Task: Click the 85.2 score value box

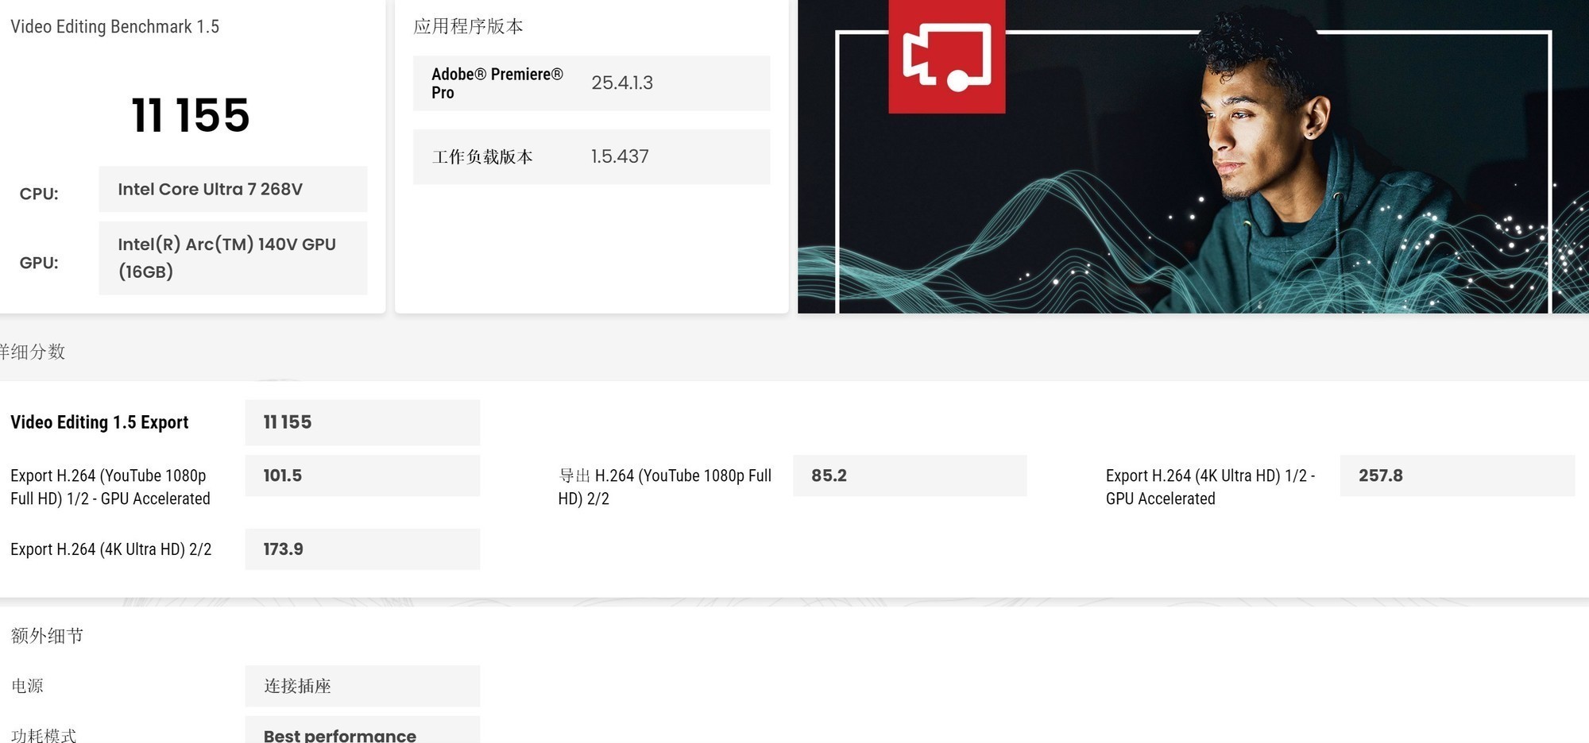Action: click(909, 475)
